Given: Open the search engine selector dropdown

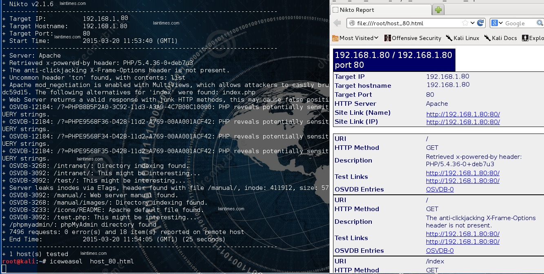Looking at the screenshot, I should [501, 23].
